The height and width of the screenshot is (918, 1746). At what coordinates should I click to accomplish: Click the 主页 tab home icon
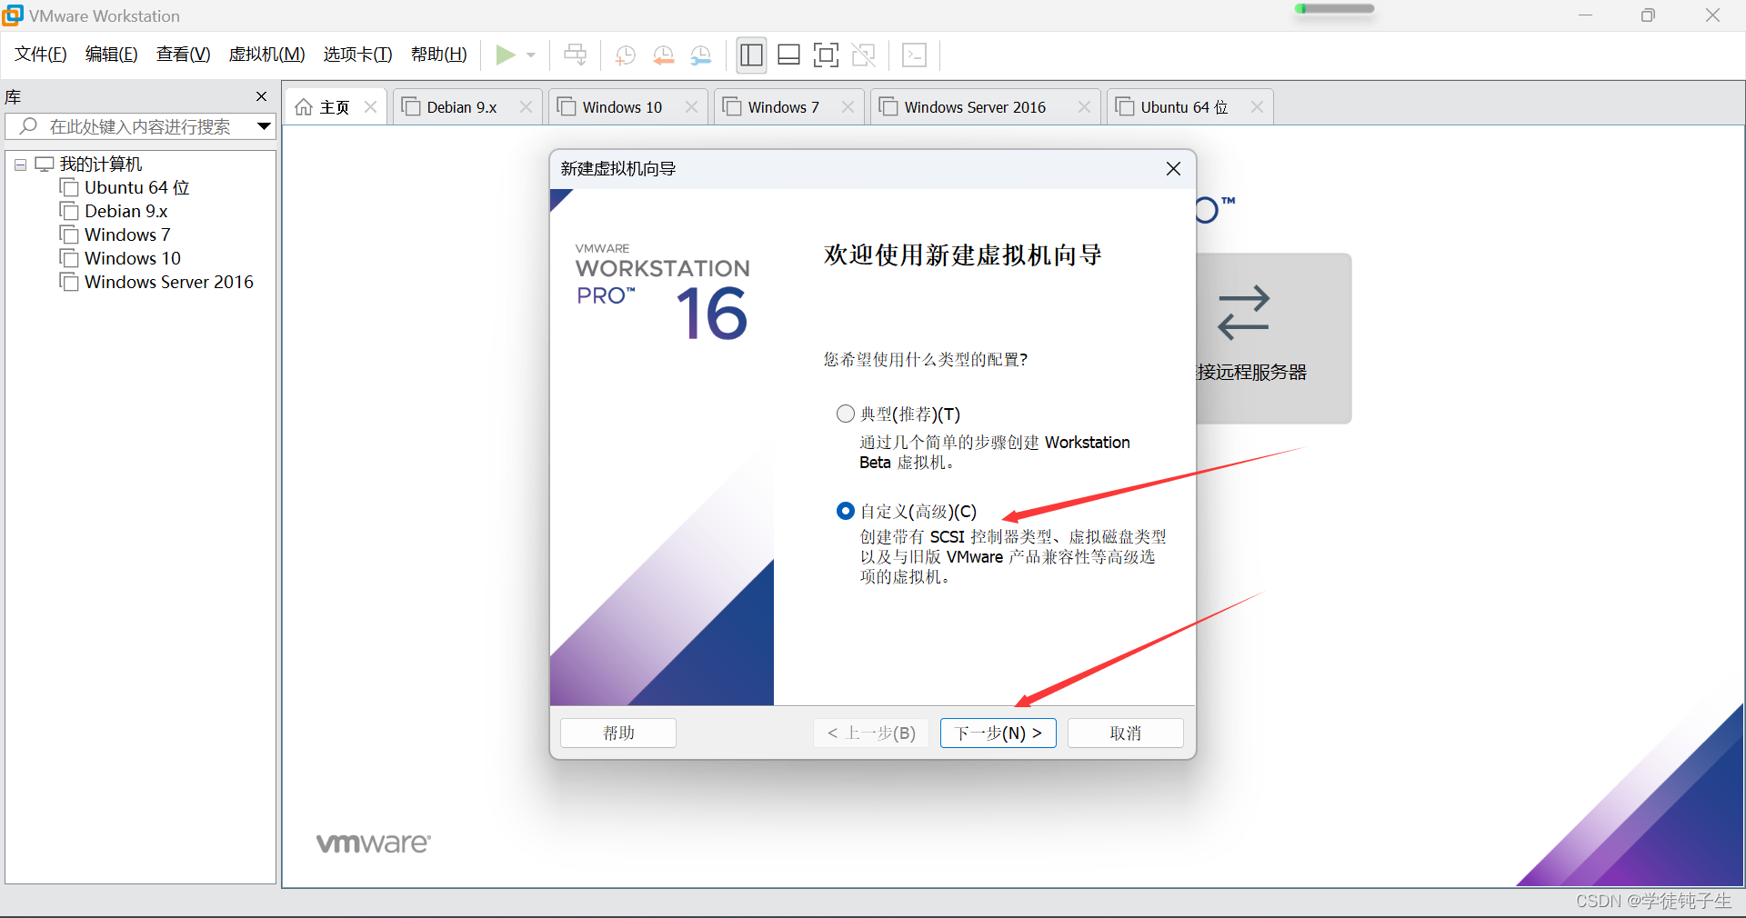tap(304, 107)
